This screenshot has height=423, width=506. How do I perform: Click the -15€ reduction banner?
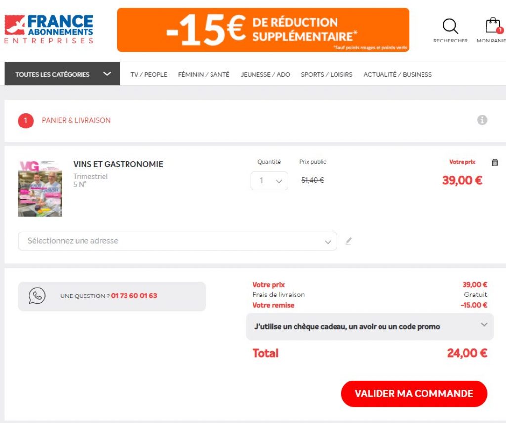(263, 30)
